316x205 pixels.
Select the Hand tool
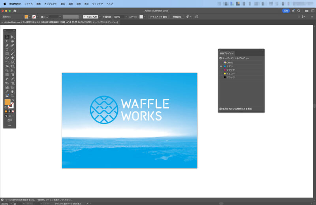[x=13, y=91]
